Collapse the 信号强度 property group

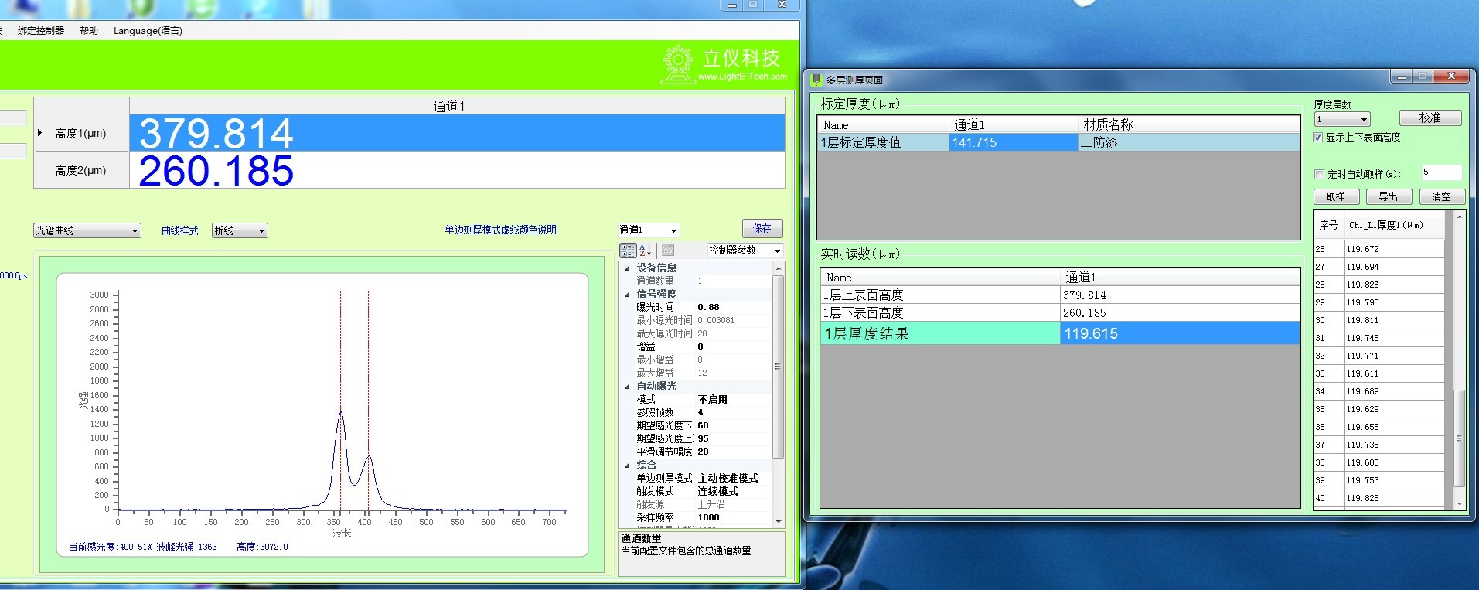pos(627,295)
